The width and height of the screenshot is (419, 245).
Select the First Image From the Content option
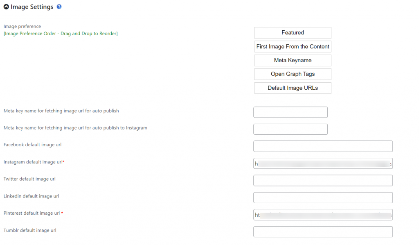(x=293, y=46)
